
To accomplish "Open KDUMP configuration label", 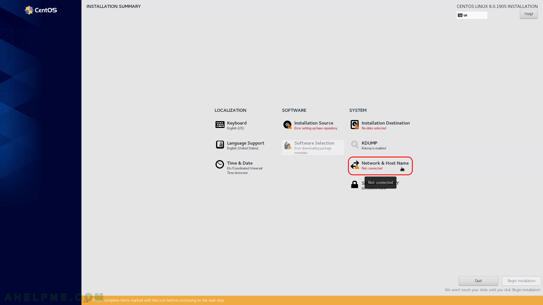I will [369, 143].
